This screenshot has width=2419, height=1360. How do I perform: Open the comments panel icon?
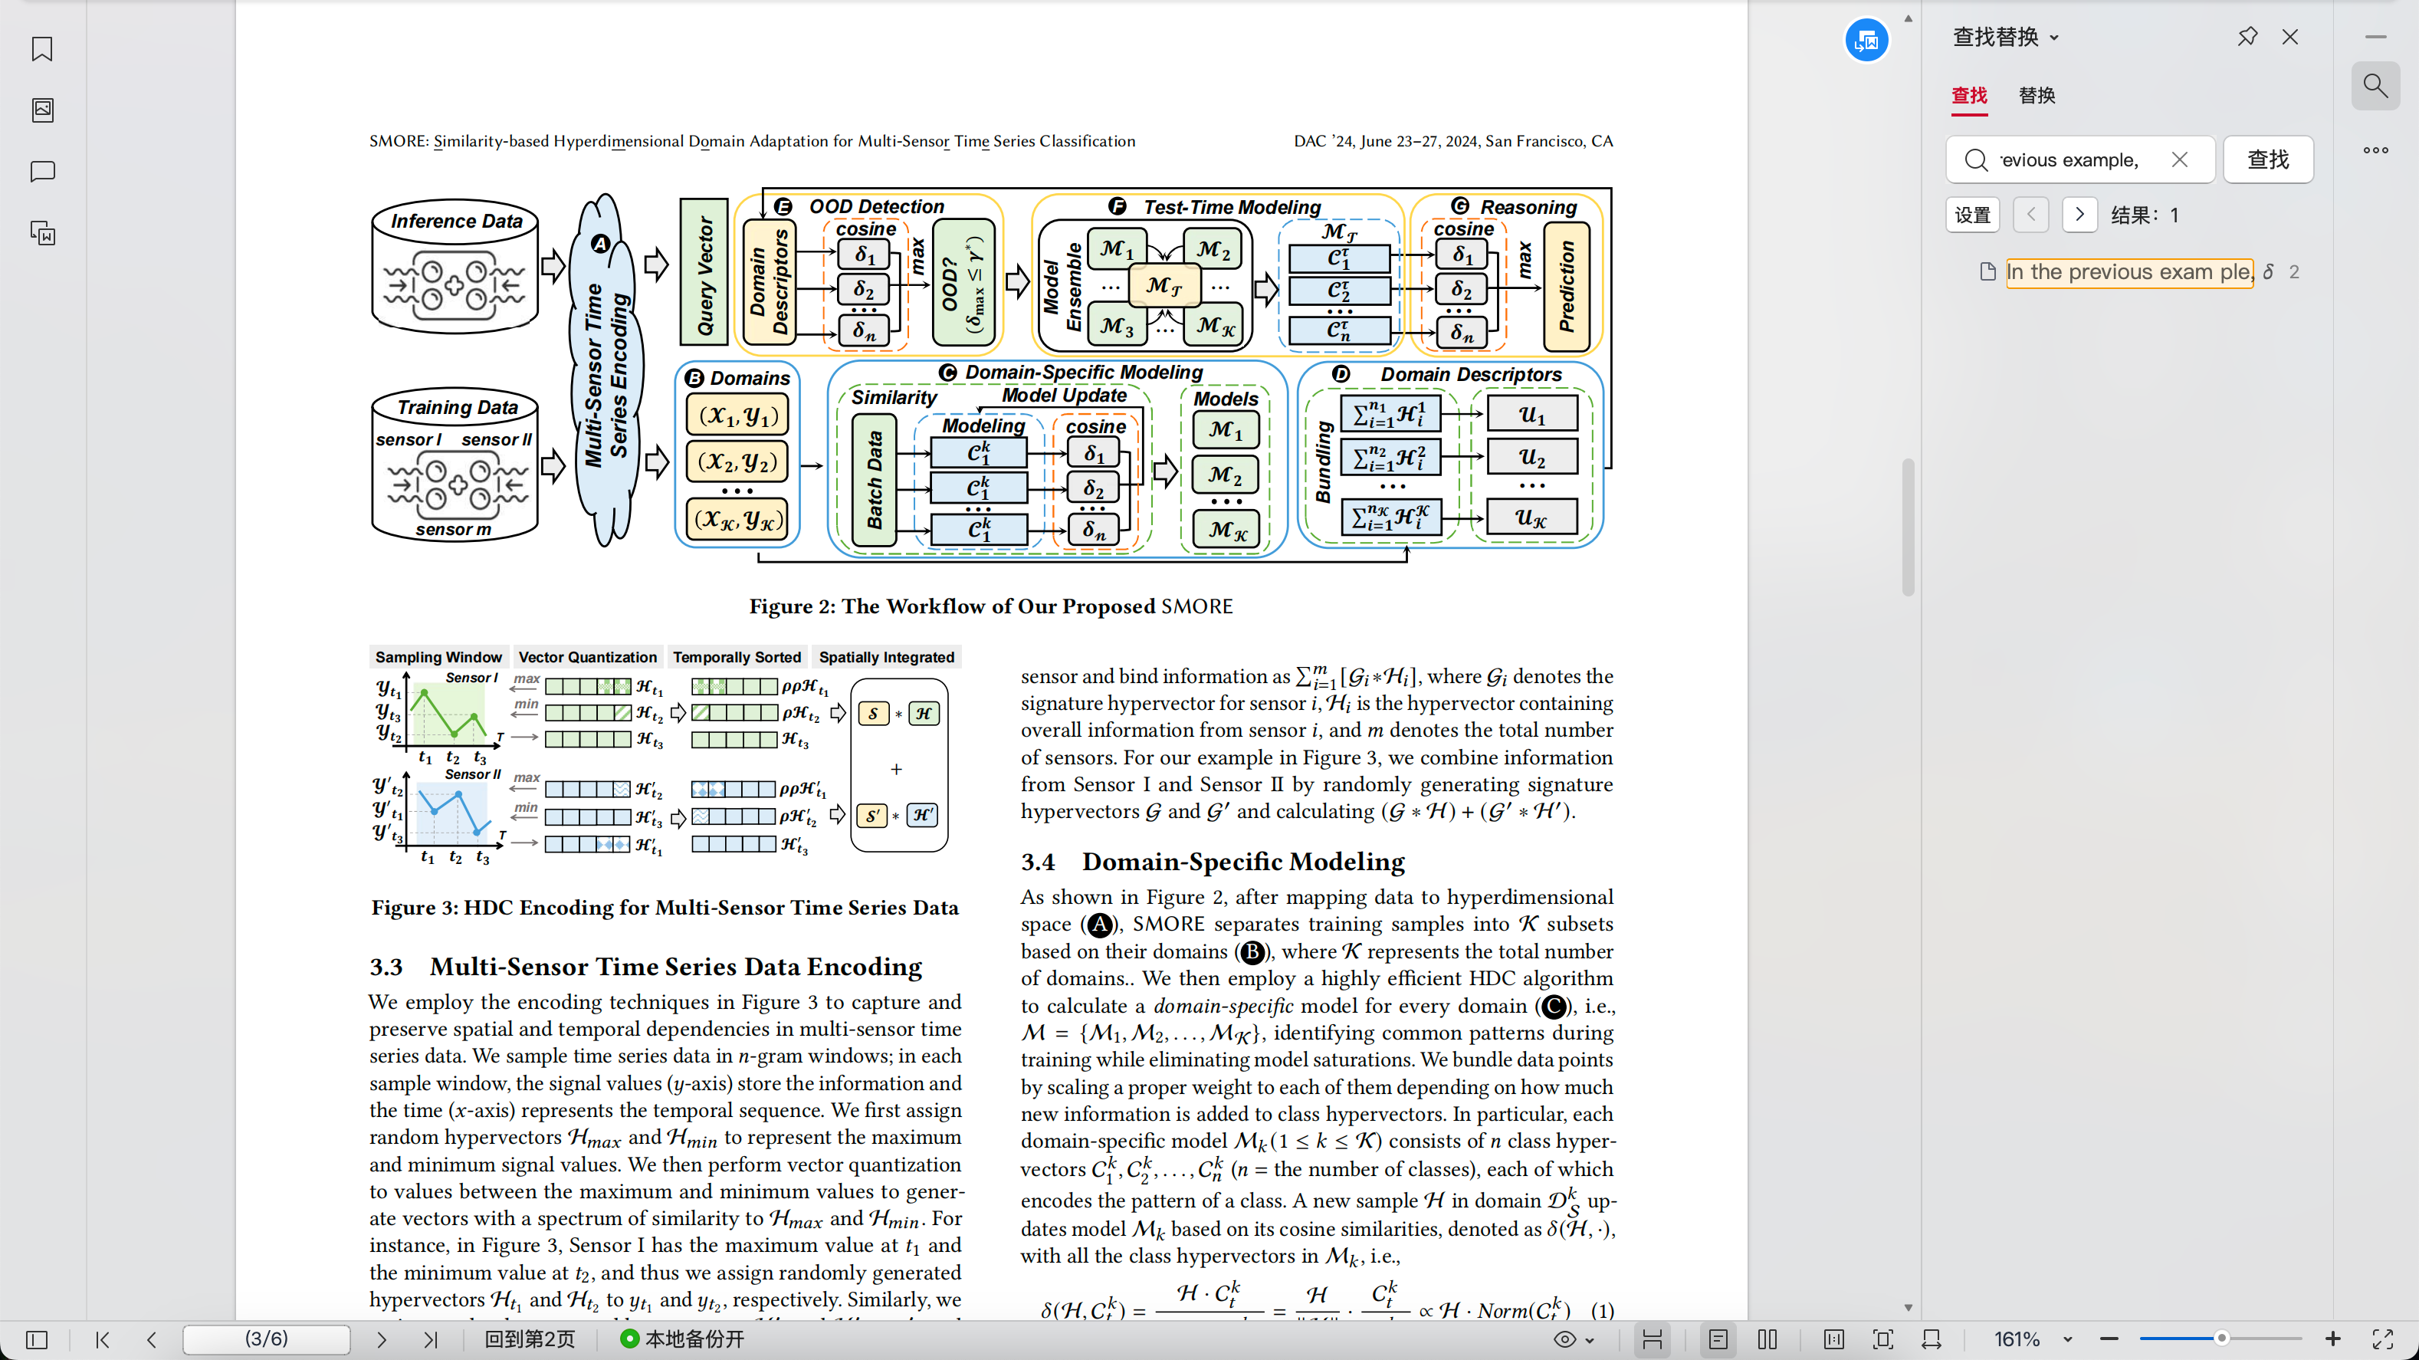42,172
